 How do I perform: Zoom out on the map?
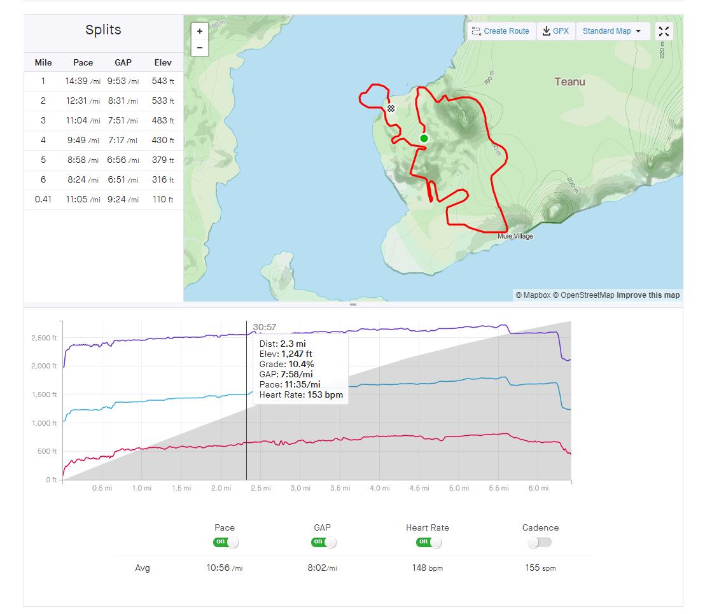click(x=200, y=48)
